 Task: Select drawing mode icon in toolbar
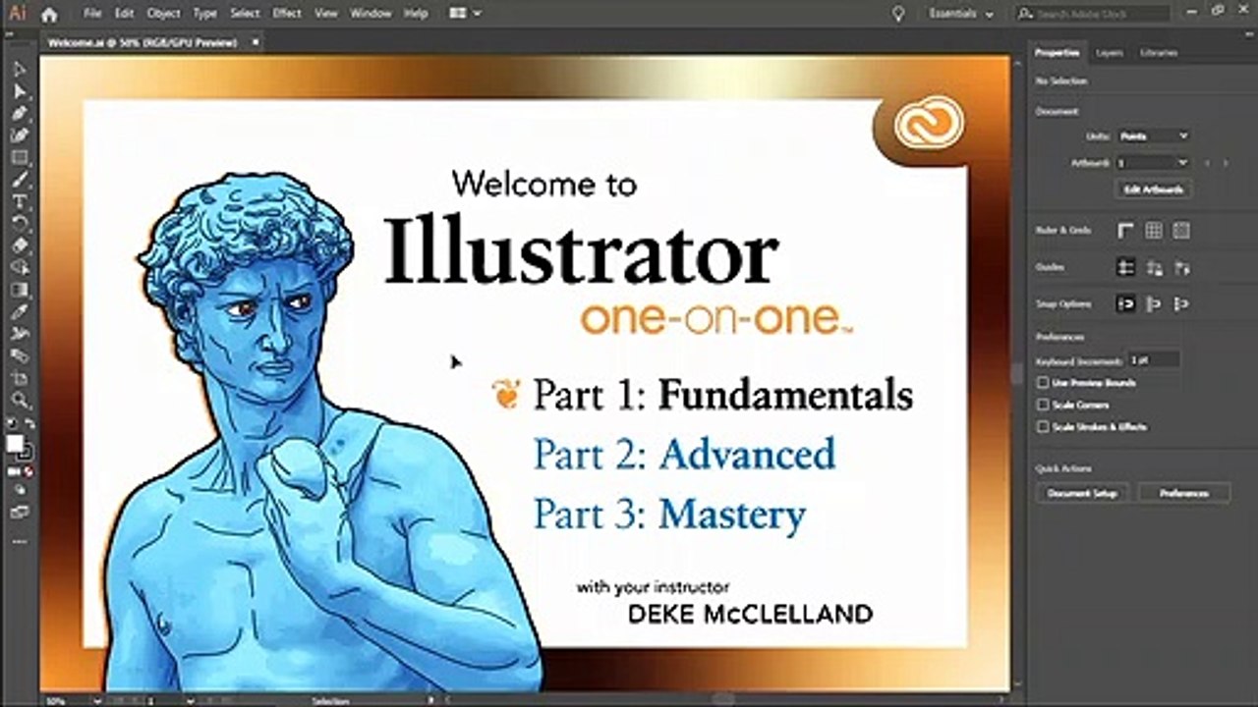click(19, 490)
